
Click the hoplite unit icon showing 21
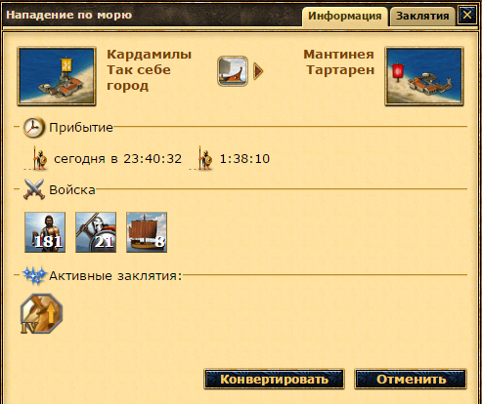pos(96,232)
